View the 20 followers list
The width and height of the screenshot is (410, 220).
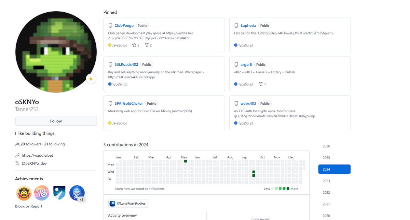coord(31,144)
